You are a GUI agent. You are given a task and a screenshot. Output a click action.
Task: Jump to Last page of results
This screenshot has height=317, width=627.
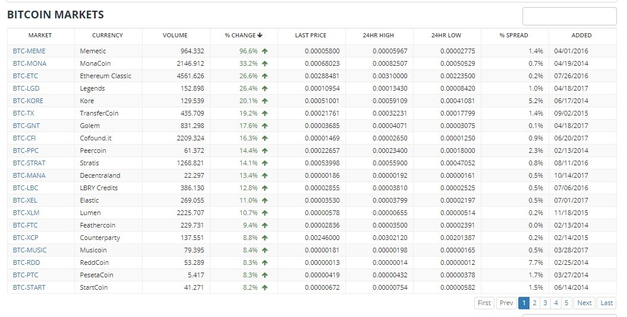[x=607, y=303]
